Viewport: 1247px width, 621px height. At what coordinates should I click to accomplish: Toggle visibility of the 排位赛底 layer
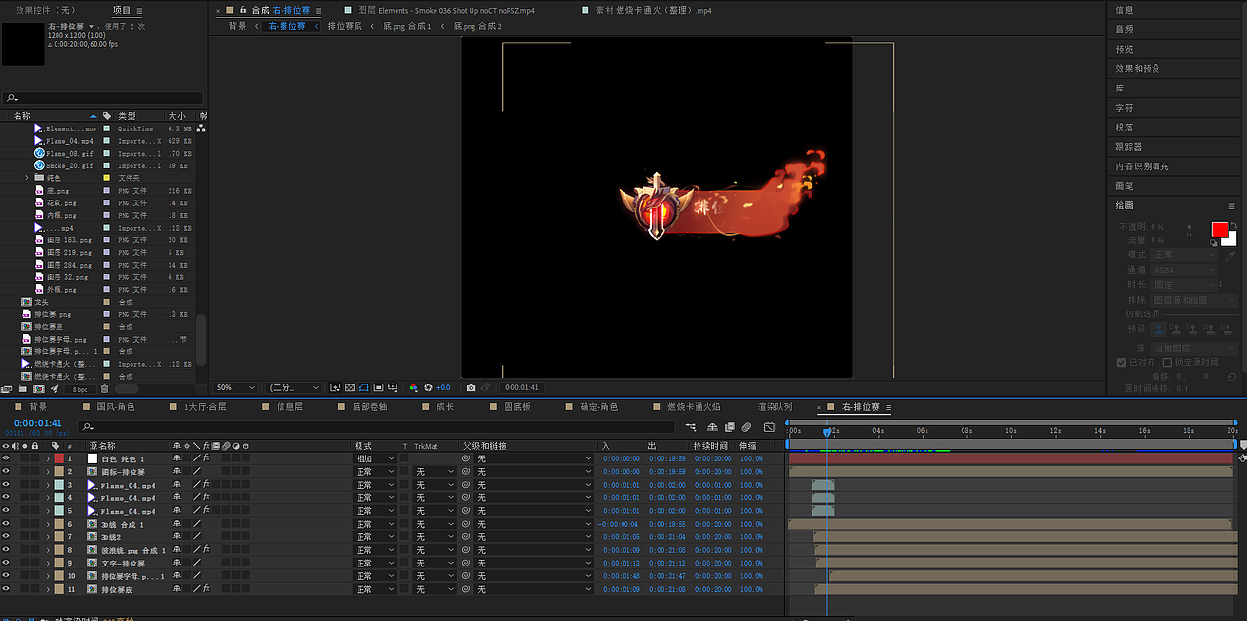pyautogui.click(x=6, y=589)
